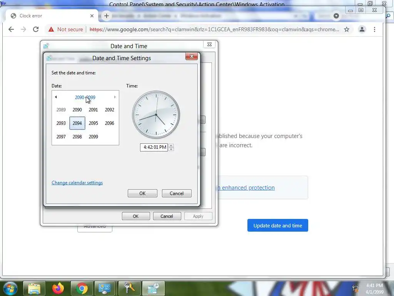The image size is (394, 296).
Task: Click the Advanced button in Chrome
Action: click(95, 228)
